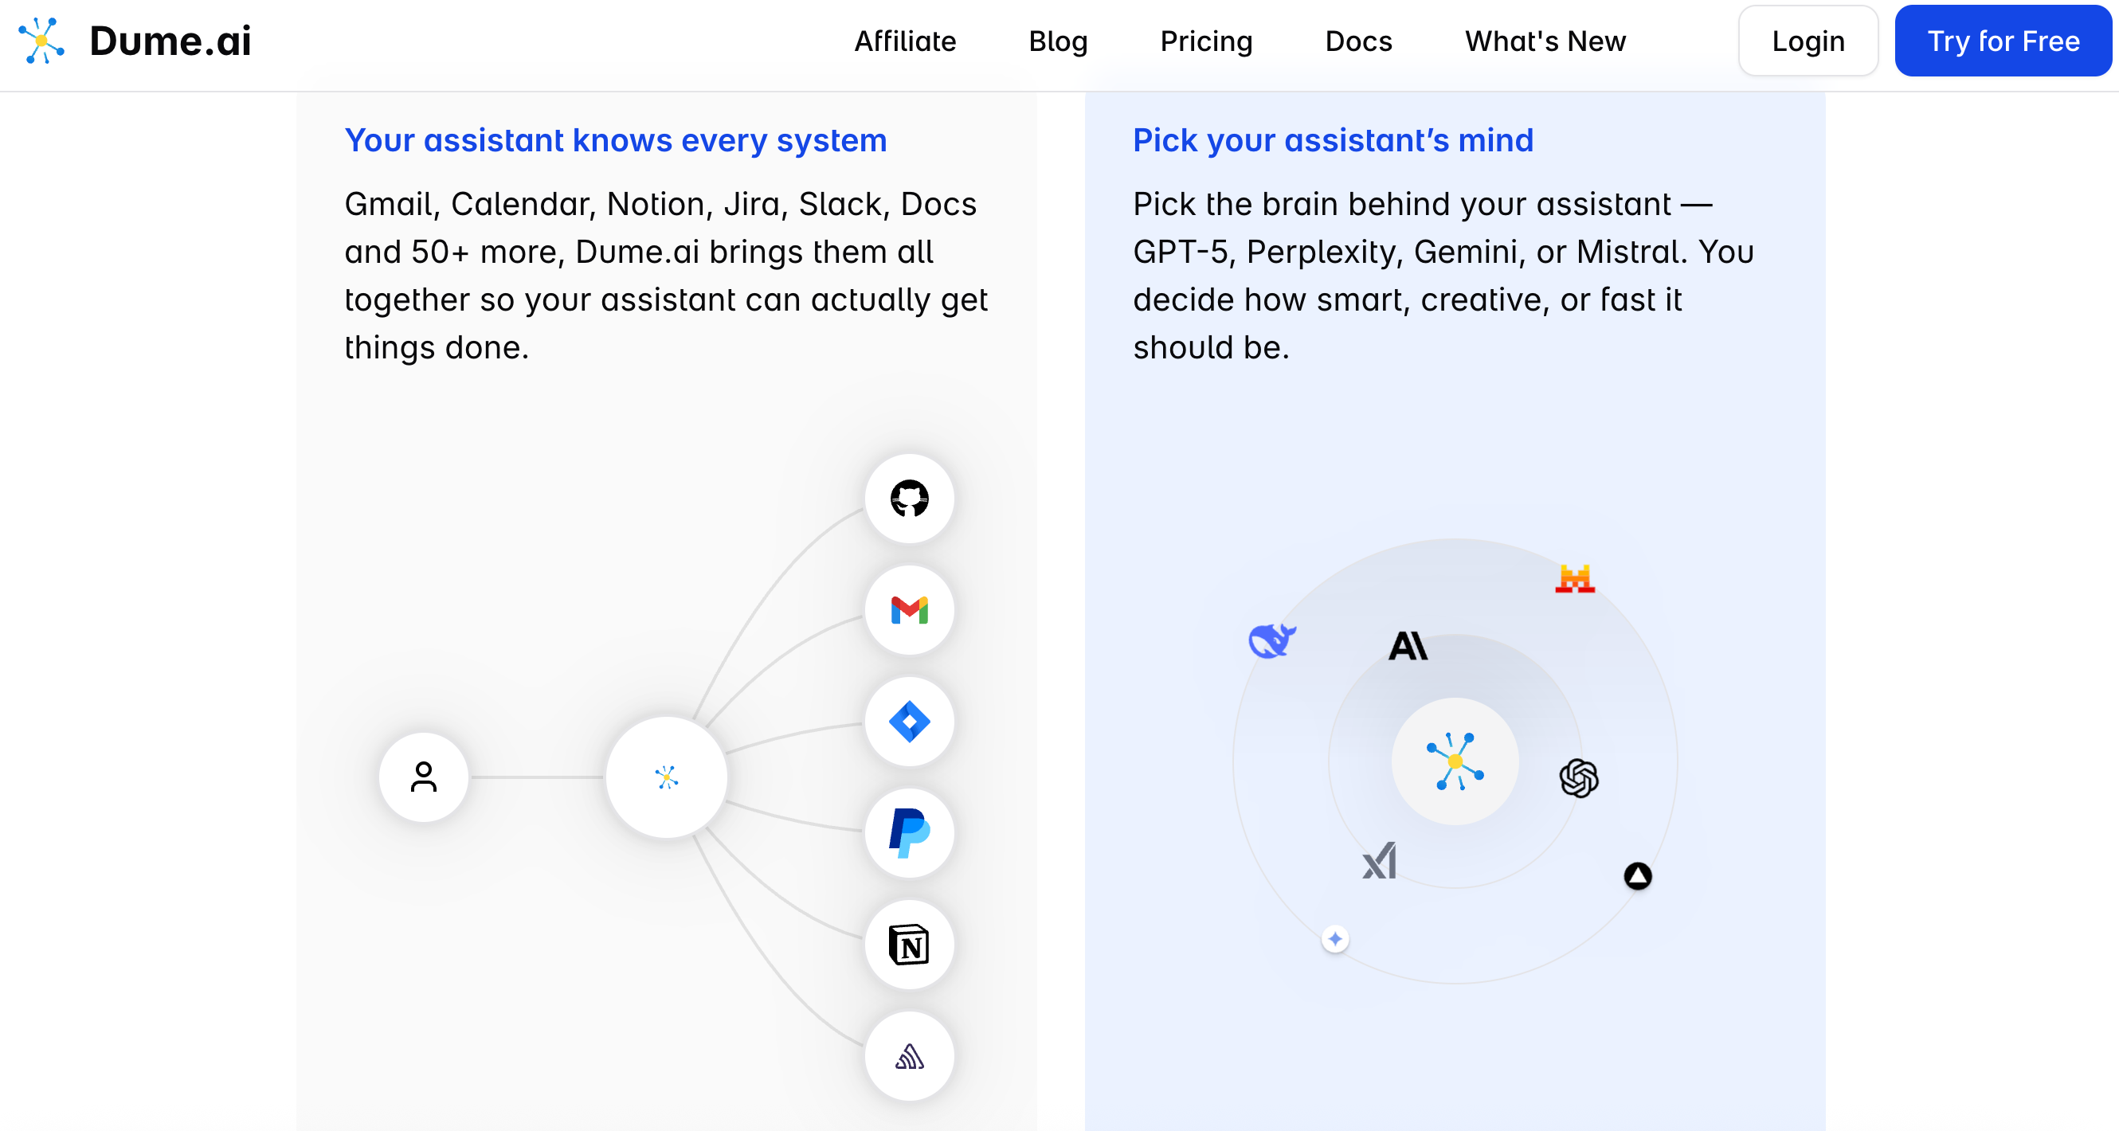Select the Notion integration icon
The image size is (2119, 1131).
pos(909,945)
